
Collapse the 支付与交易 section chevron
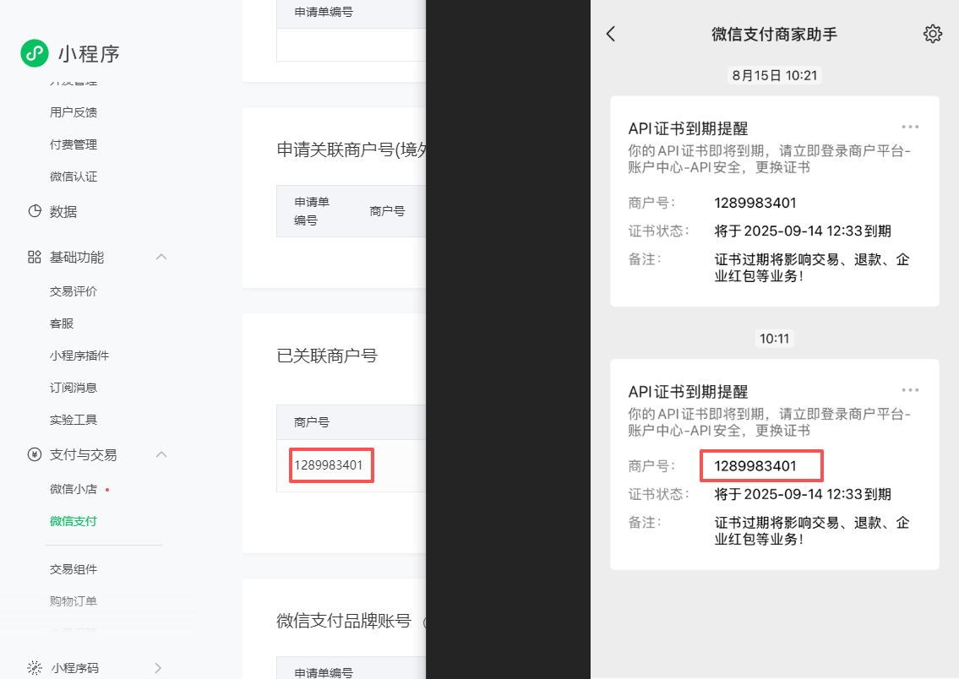pos(161,454)
